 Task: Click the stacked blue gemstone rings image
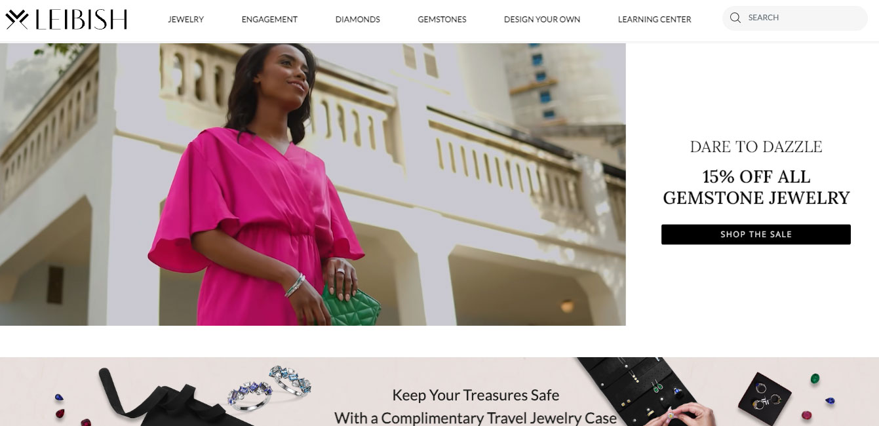click(x=269, y=387)
